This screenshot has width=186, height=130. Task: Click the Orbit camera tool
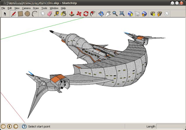(x=101, y=14)
